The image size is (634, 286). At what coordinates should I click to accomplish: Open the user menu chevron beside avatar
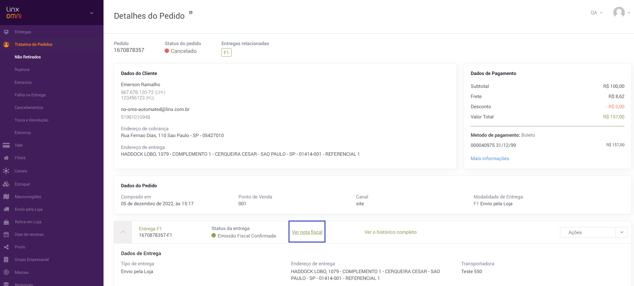pyautogui.click(x=629, y=13)
